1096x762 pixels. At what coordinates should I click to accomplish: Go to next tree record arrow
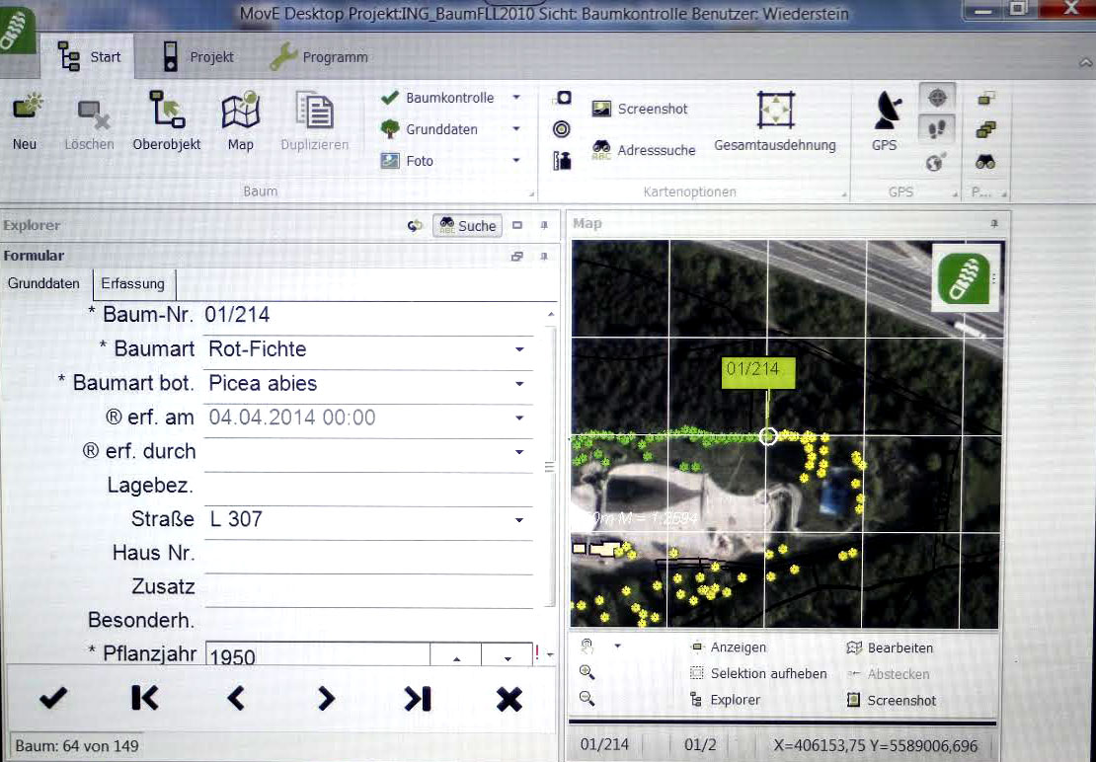pyautogui.click(x=326, y=699)
